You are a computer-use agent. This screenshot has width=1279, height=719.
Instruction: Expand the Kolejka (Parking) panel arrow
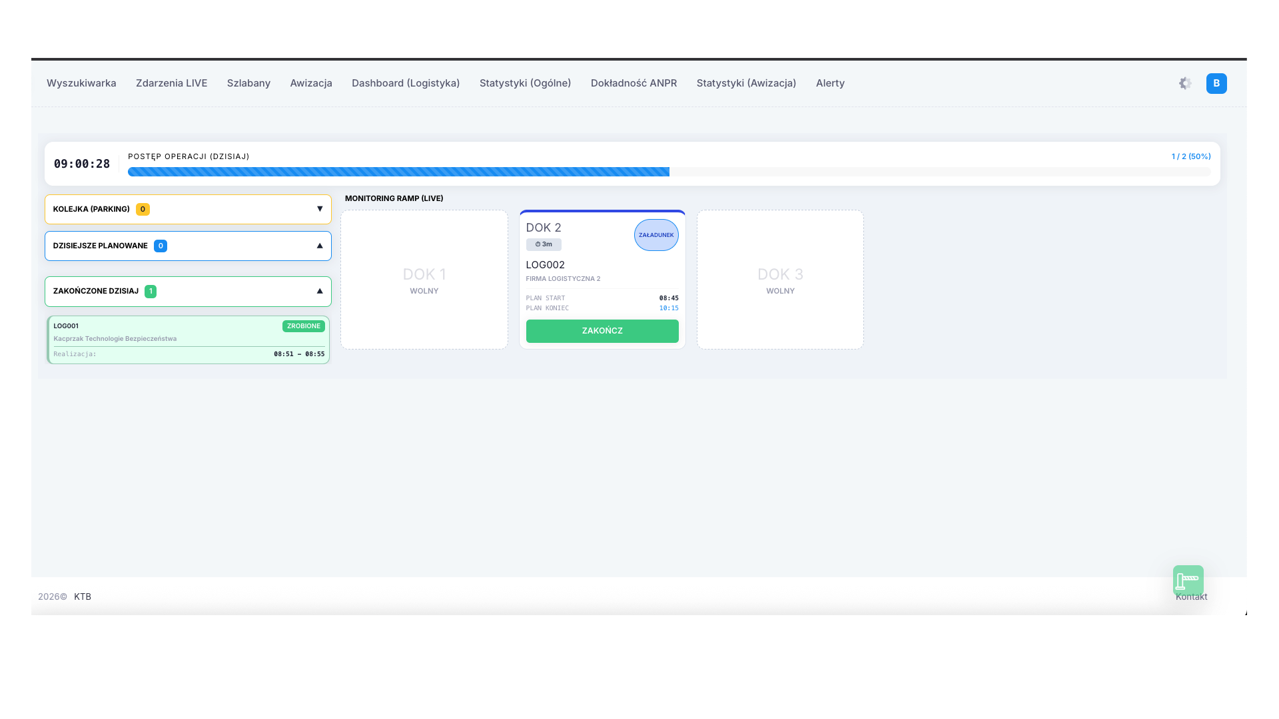pos(320,209)
